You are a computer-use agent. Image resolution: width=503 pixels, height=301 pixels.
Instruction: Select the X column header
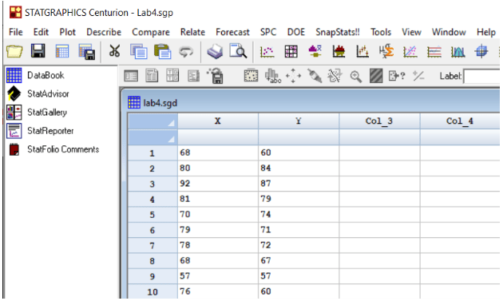[218, 121]
